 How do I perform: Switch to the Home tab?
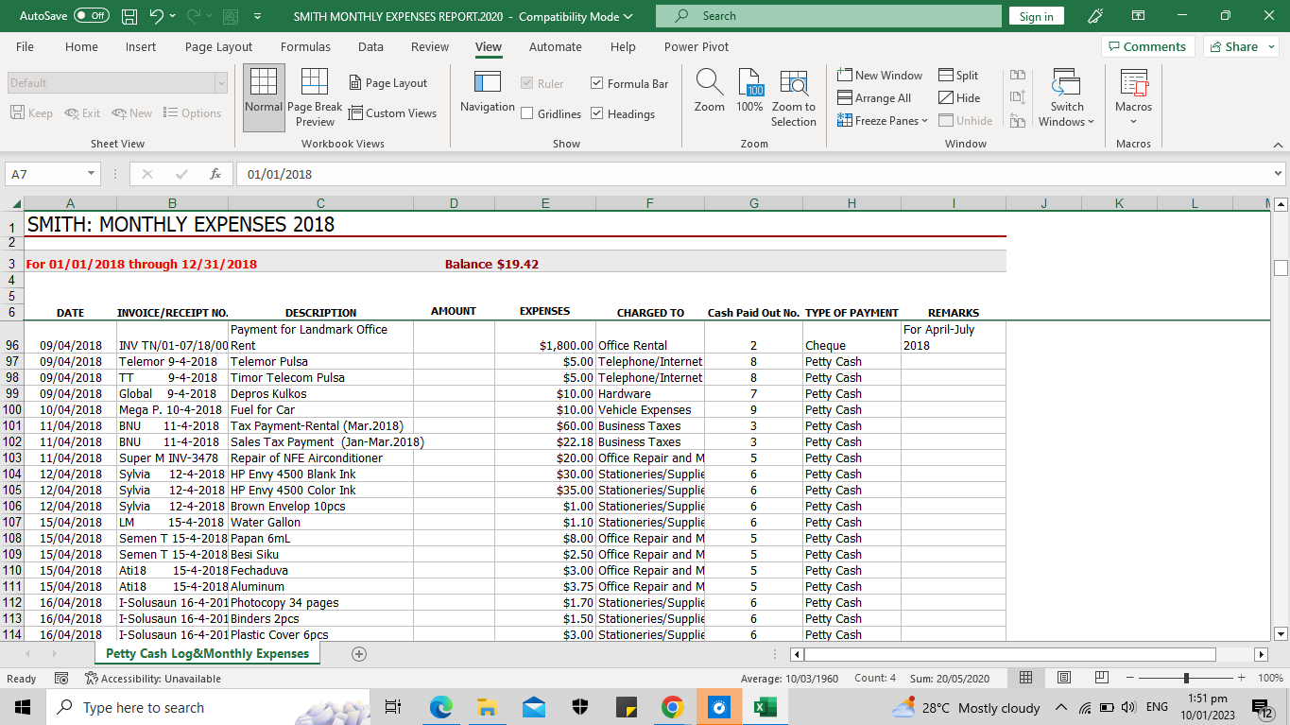pyautogui.click(x=81, y=46)
